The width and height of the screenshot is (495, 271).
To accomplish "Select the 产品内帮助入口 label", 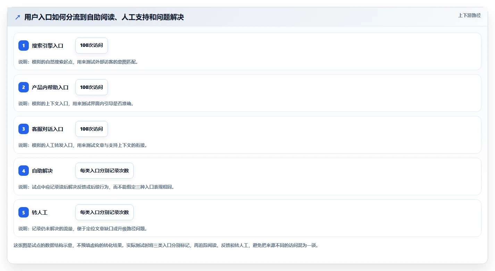I will [50, 87].
